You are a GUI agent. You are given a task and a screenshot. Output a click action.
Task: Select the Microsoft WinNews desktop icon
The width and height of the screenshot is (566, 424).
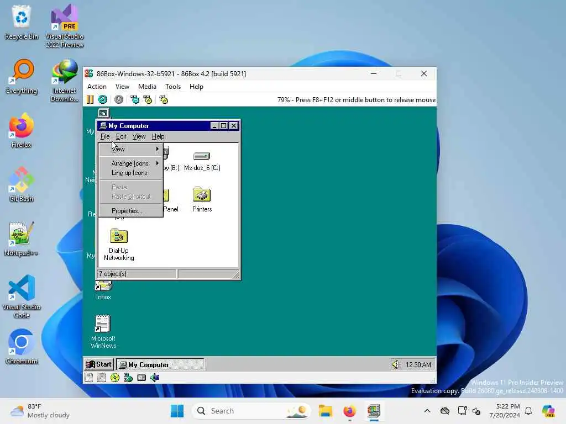[x=103, y=332]
